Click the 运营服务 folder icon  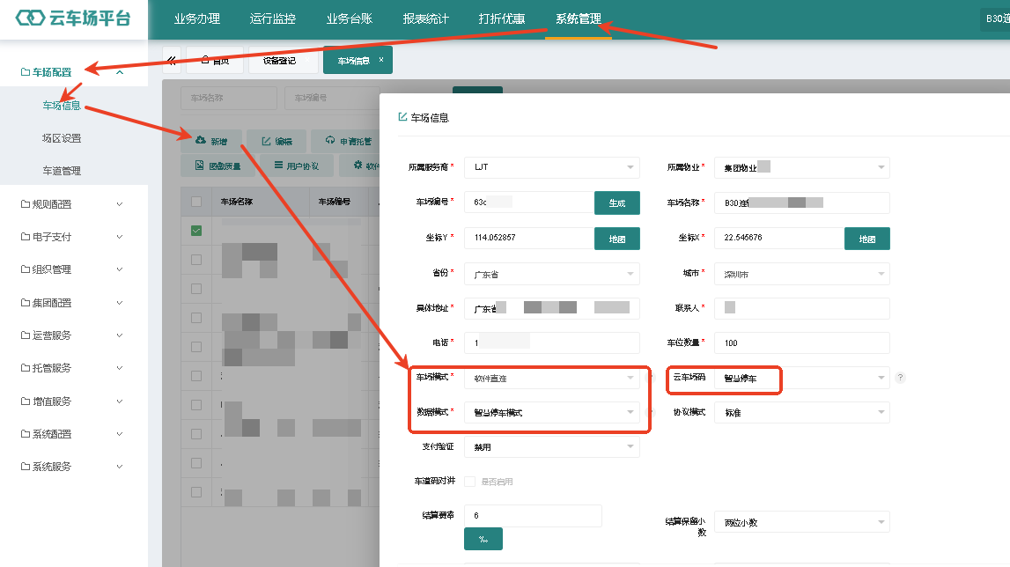click(x=26, y=335)
